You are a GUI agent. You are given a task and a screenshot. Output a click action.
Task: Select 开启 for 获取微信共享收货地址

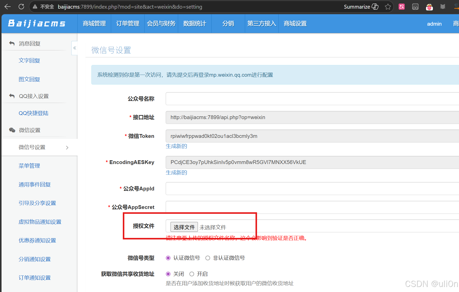pyautogui.click(x=192, y=274)
